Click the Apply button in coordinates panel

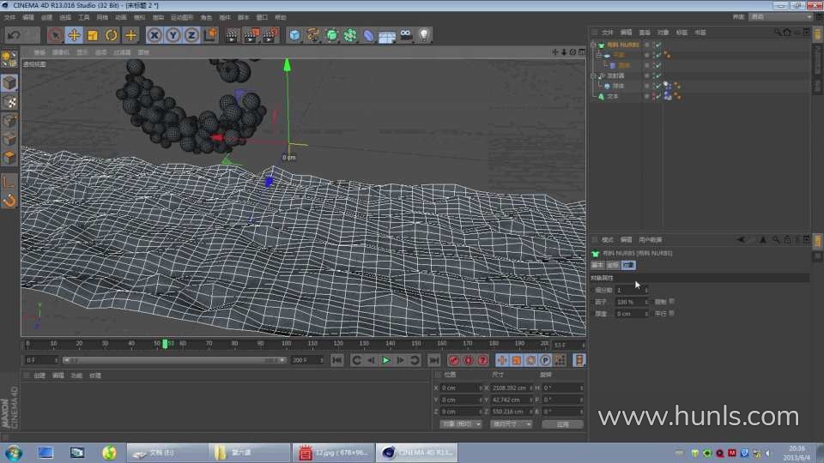pyautogui.click(x=562, y=424)
